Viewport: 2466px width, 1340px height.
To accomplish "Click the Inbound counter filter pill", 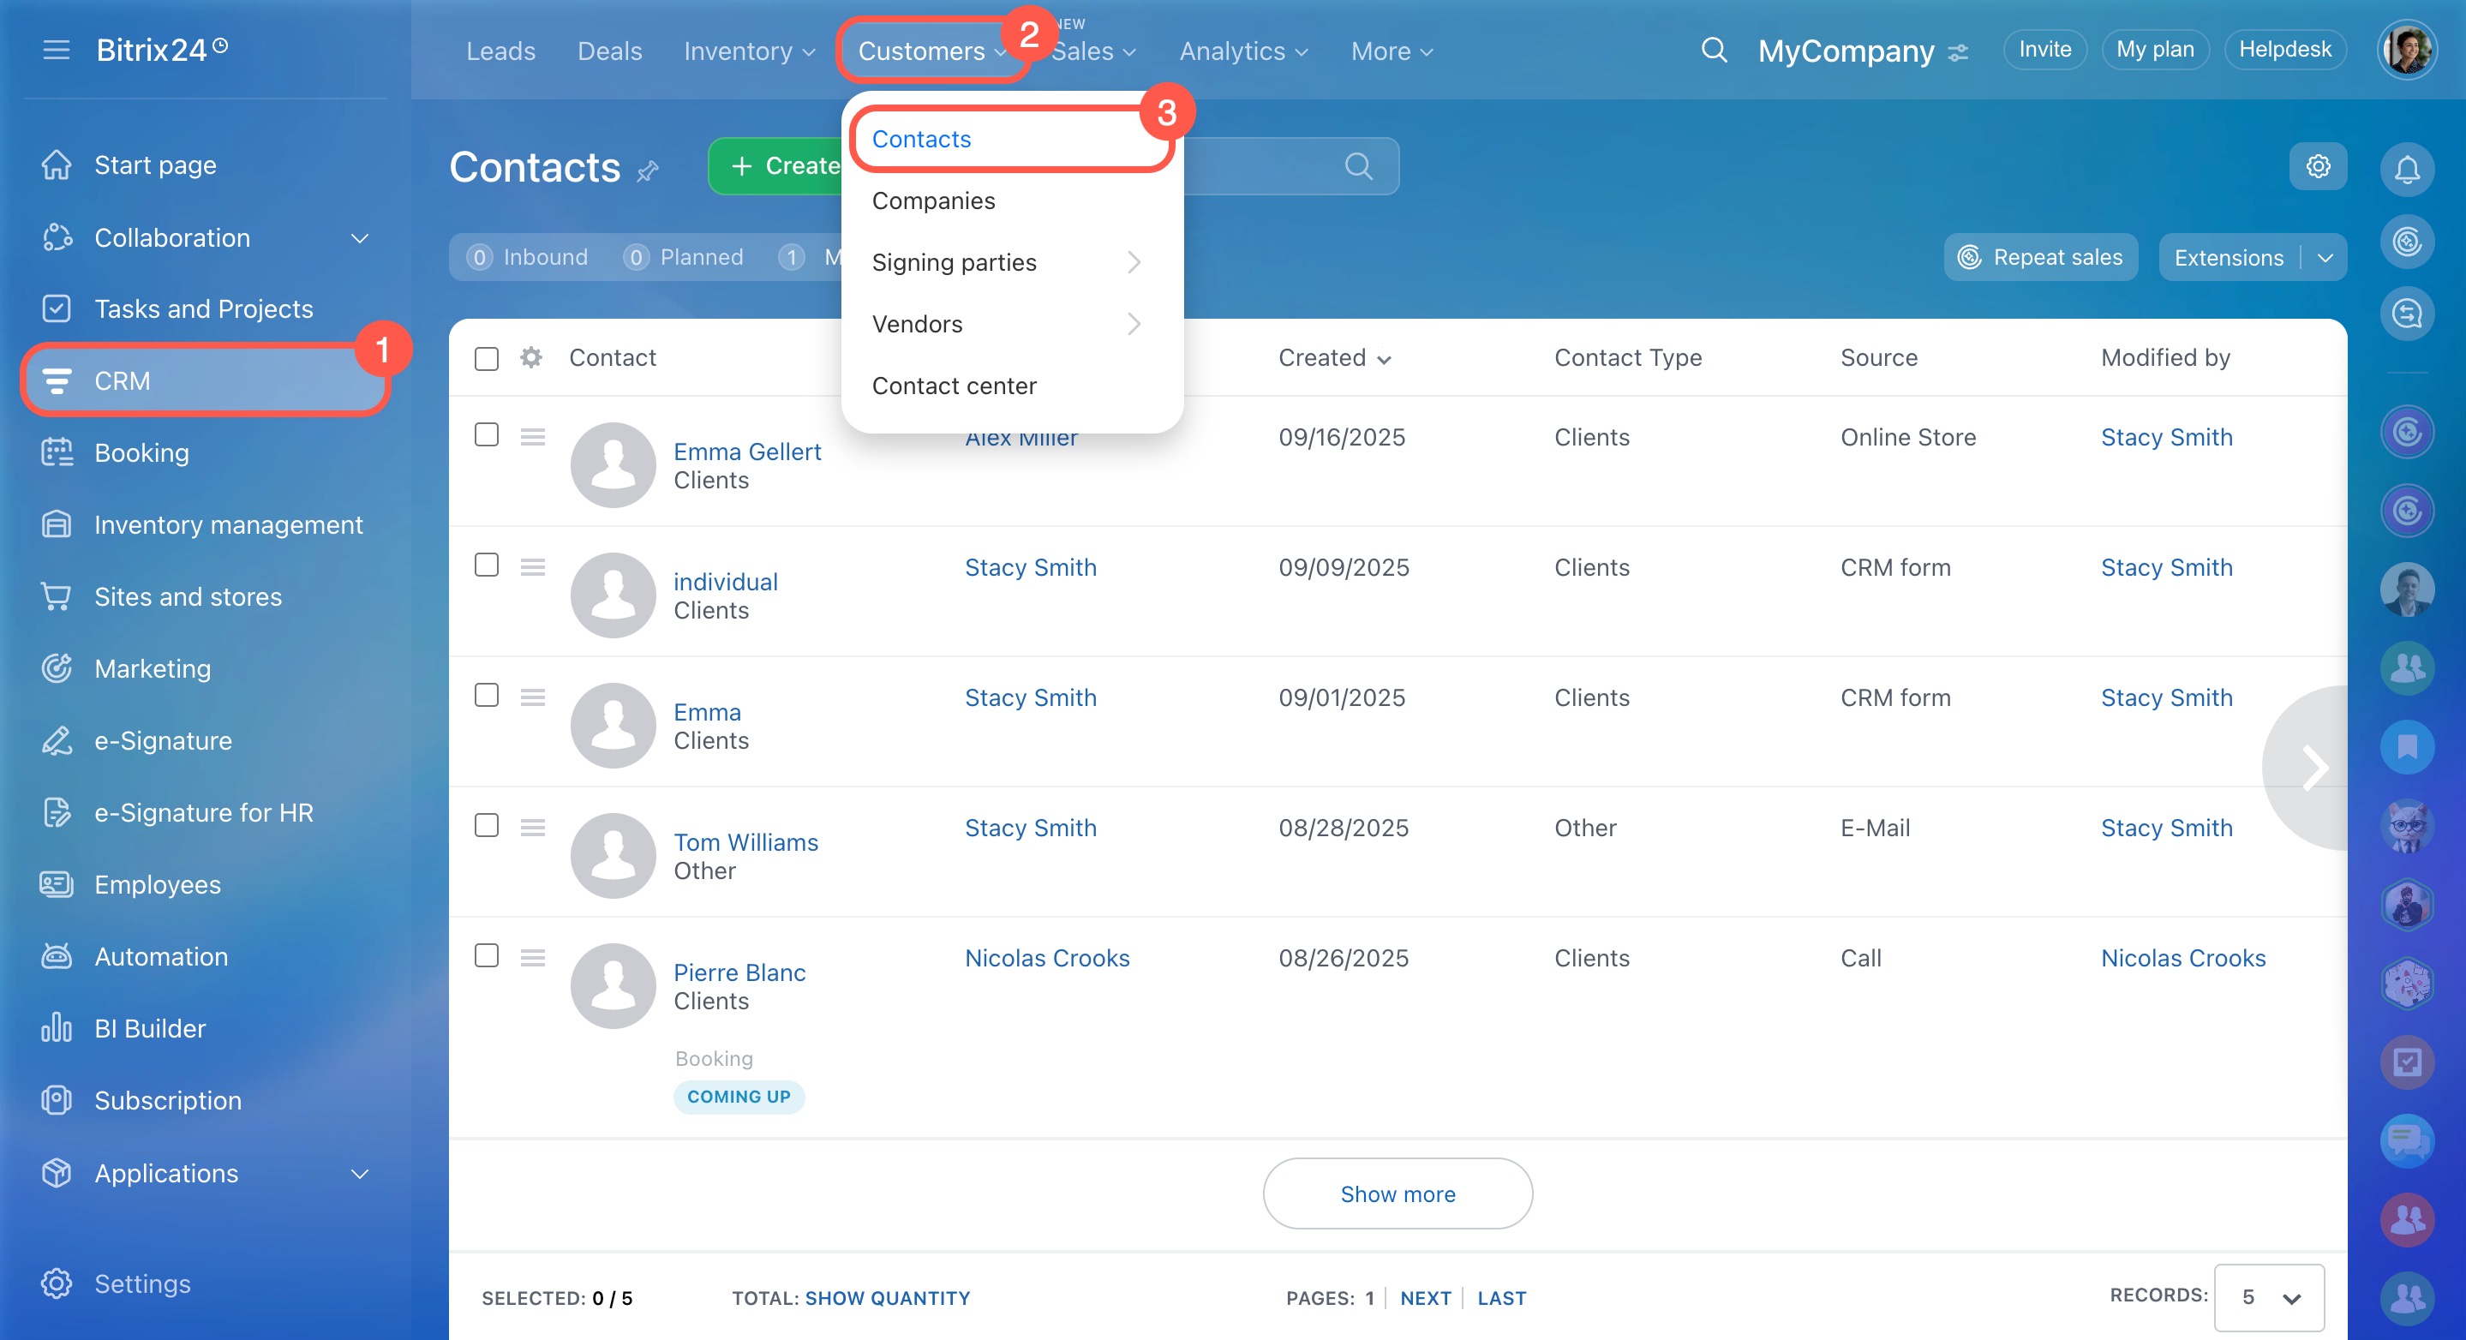I will 529,258.
